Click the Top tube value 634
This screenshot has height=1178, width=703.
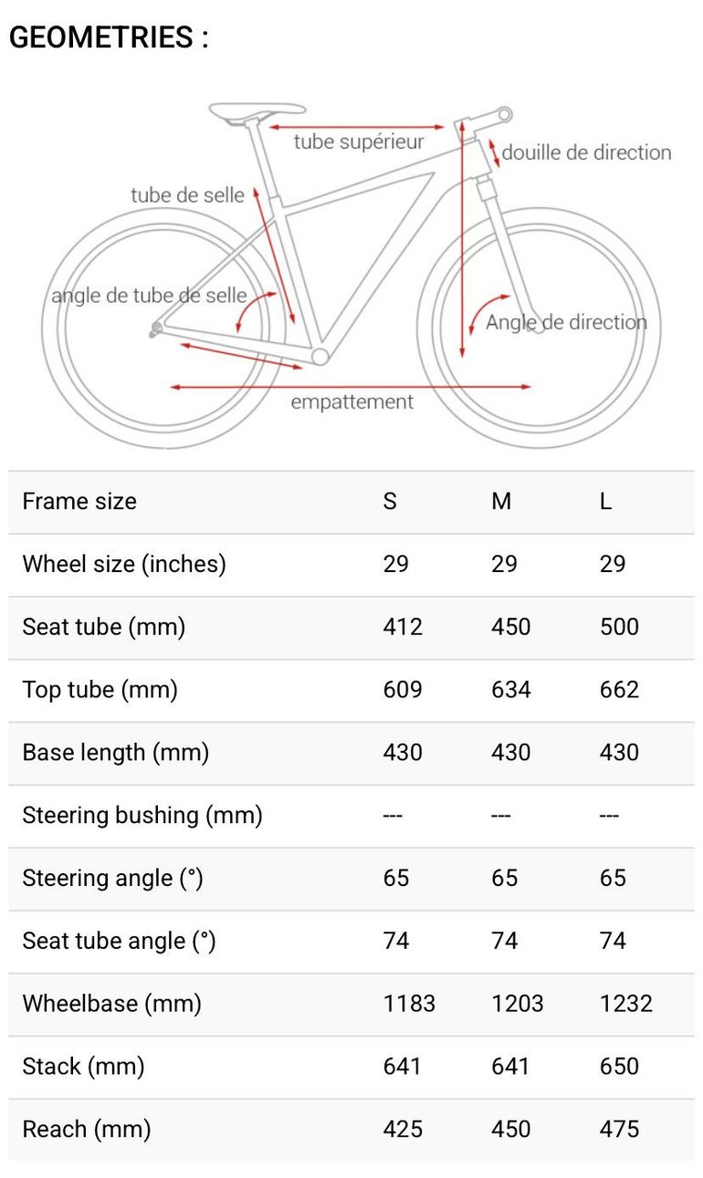pyautogui.click(x=510, y=690)
